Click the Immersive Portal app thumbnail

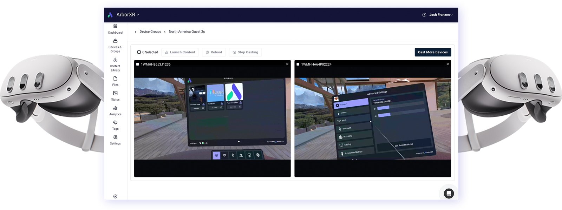(197, 94)
